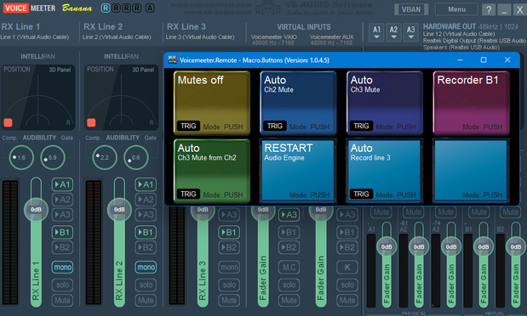Toggle mono on RX Line 2 strip
Screen dimensions: 527x316
pyautogui.click(x=146, y=267)
